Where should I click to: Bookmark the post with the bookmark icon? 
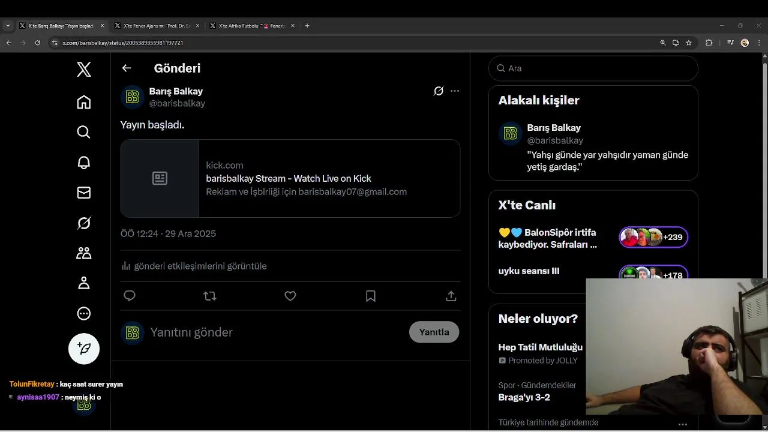[x=371, y=296]
